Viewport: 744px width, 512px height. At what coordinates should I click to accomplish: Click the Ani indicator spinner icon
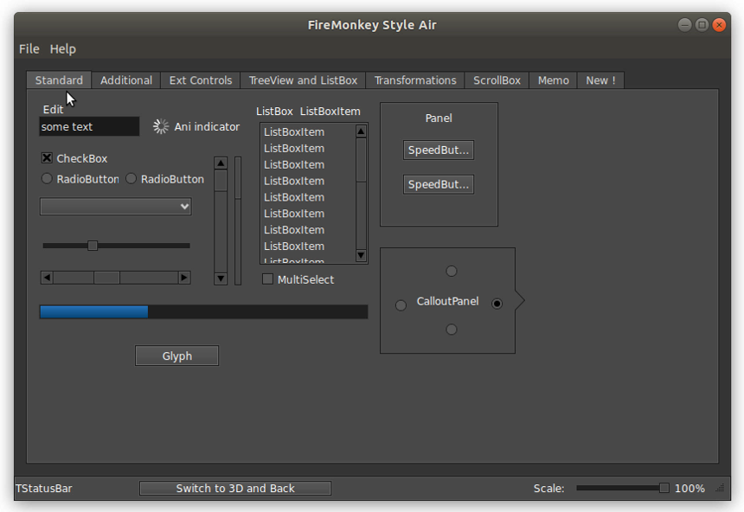click(161, 126)
